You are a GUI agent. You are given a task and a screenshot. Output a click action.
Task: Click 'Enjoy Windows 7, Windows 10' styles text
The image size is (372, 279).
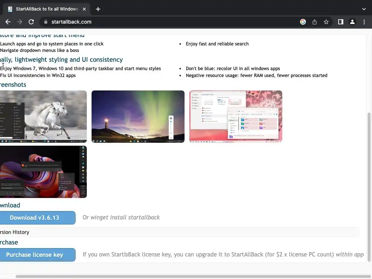click(80, 68)
